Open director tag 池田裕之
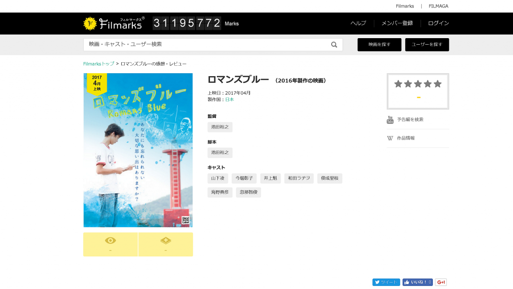This screenshot has height=289, width=513. click(220, 127)
